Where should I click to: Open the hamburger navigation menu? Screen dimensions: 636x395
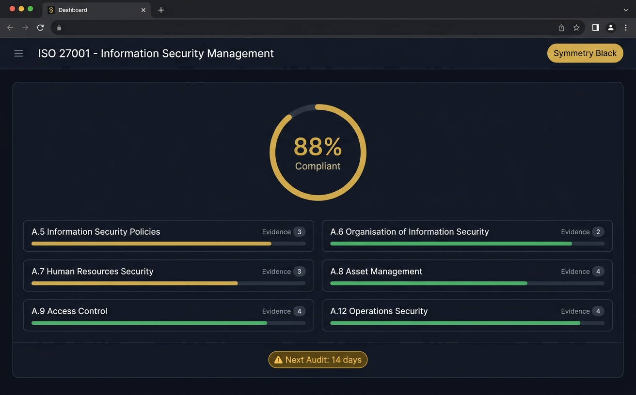[18, 53]
